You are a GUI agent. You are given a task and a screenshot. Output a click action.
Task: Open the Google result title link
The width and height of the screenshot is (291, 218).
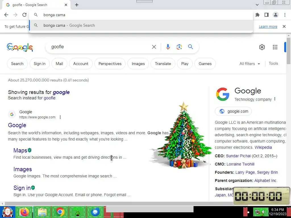17,125
